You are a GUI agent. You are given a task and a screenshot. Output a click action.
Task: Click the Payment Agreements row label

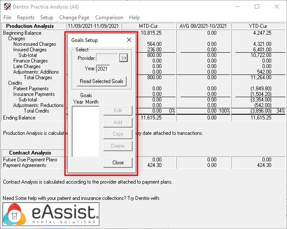click(24, 165)
